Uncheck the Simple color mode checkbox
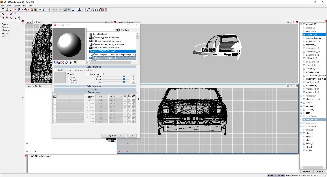Image resolution: width=327 pixels, height=177 pixels. (x=88, y=74)
